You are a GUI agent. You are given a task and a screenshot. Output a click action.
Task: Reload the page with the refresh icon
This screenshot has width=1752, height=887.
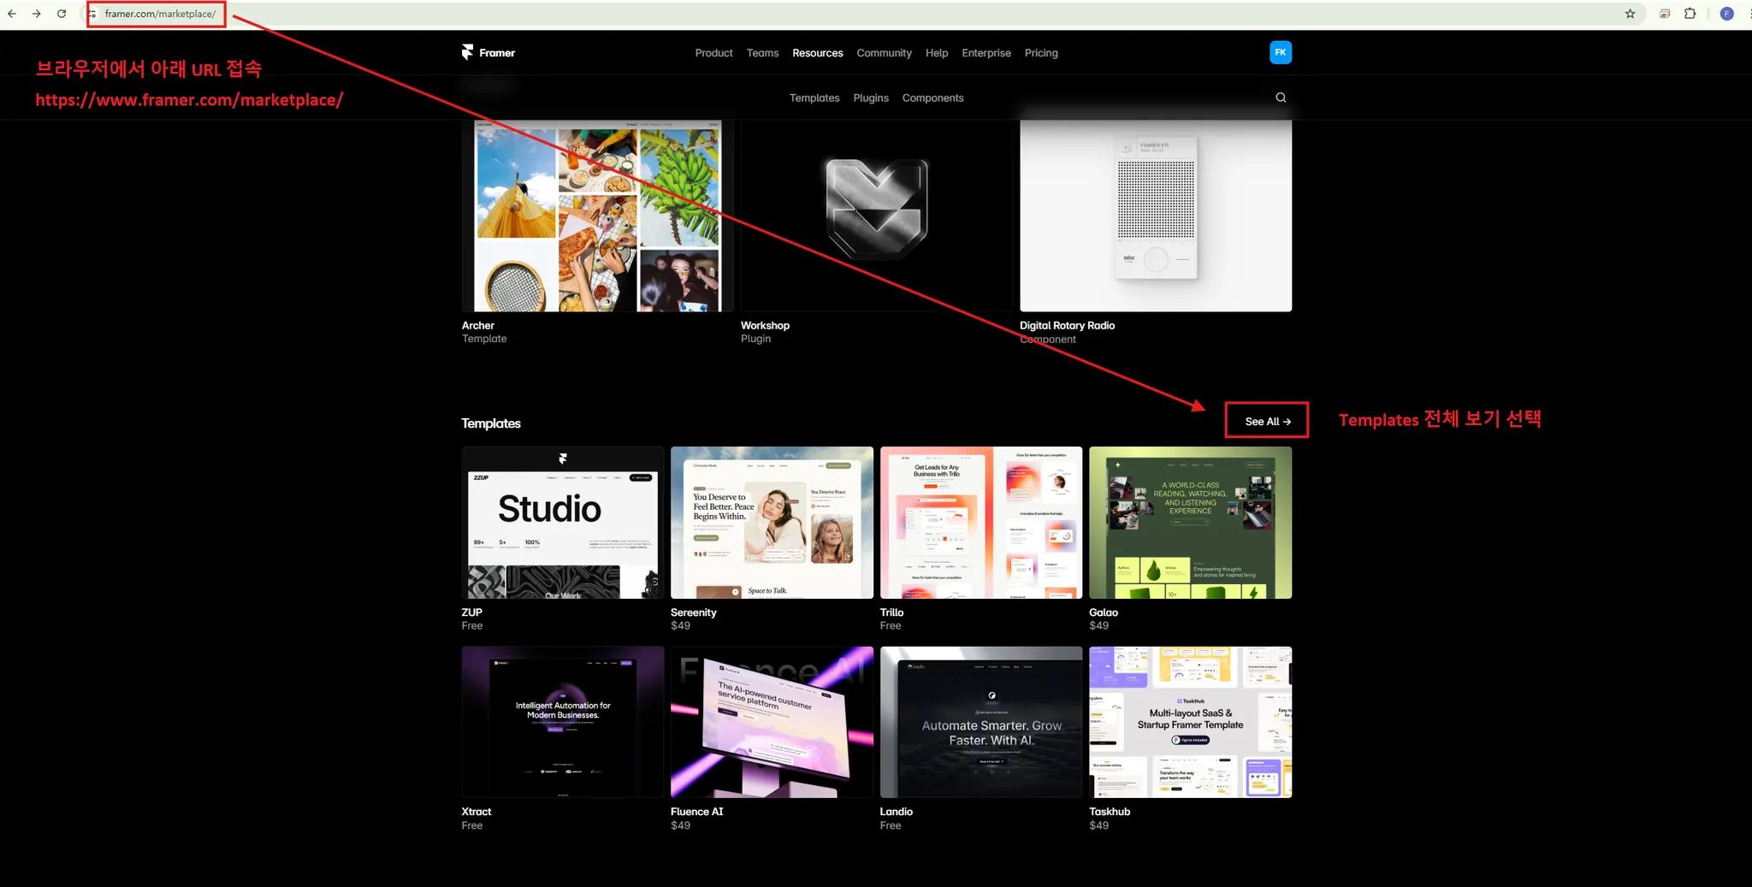pyautogui.click(x=62, y=14)
